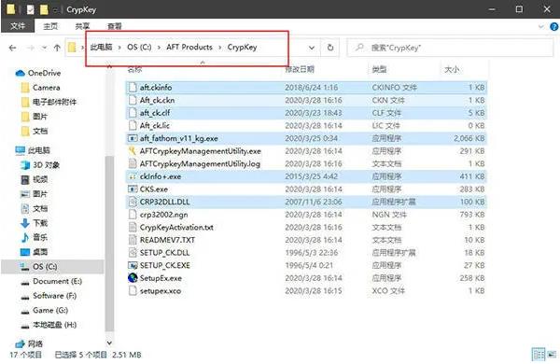Select the SetupEx.exe globe icon
Screen dimensions: 560x364
[133, 277]
